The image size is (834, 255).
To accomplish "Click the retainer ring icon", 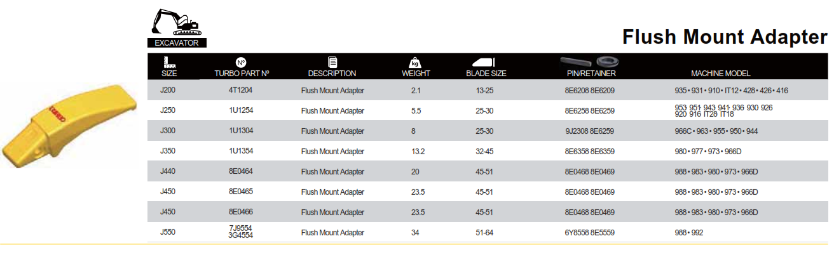I will (608, 62).
